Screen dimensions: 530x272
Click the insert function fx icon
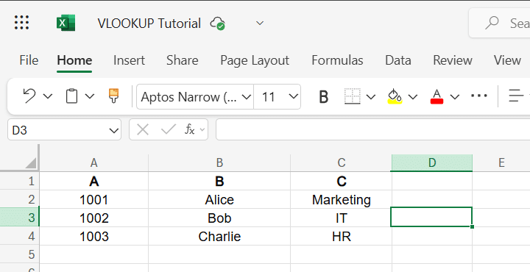click(x=190, y=129)
